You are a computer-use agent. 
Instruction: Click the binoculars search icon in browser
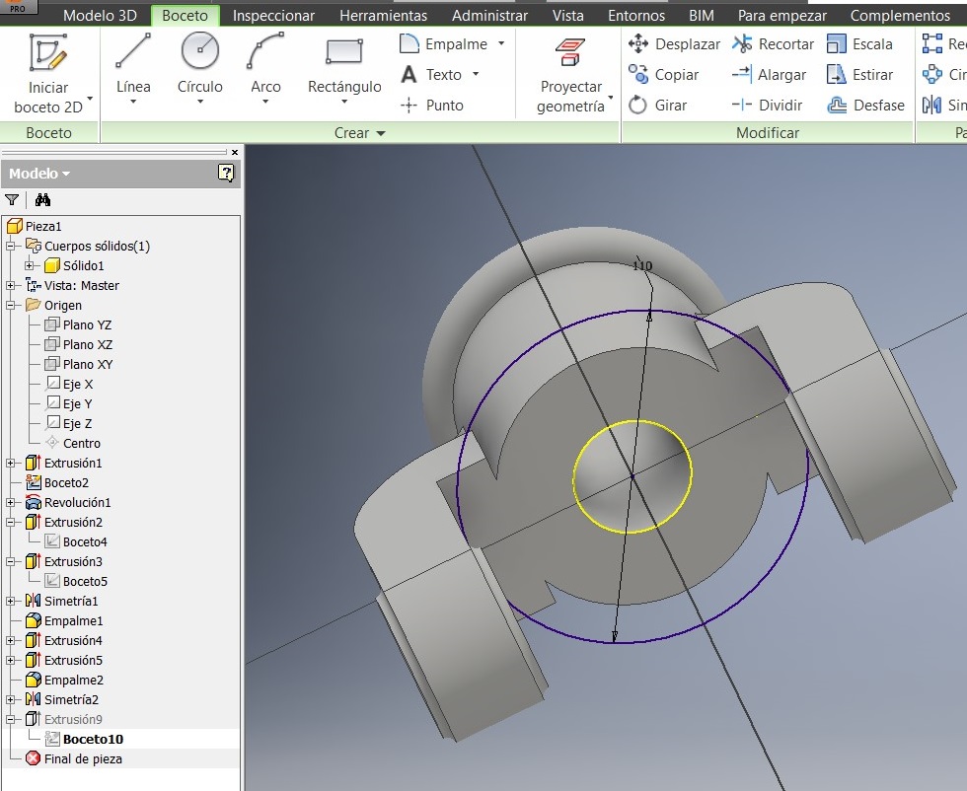tap(42, 200)
